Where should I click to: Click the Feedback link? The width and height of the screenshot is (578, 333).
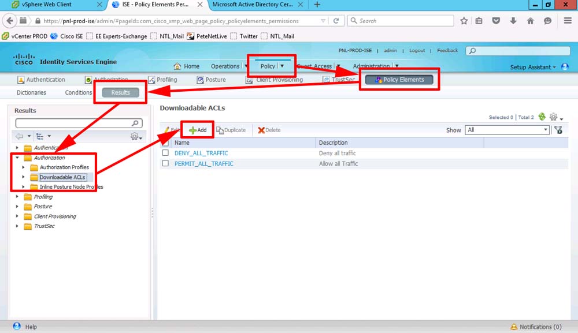coord(447,50)
